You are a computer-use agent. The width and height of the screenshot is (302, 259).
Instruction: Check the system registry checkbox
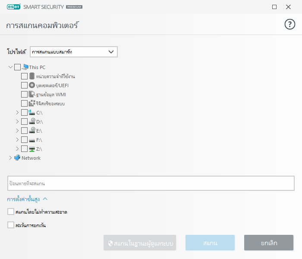pos(24,103)
